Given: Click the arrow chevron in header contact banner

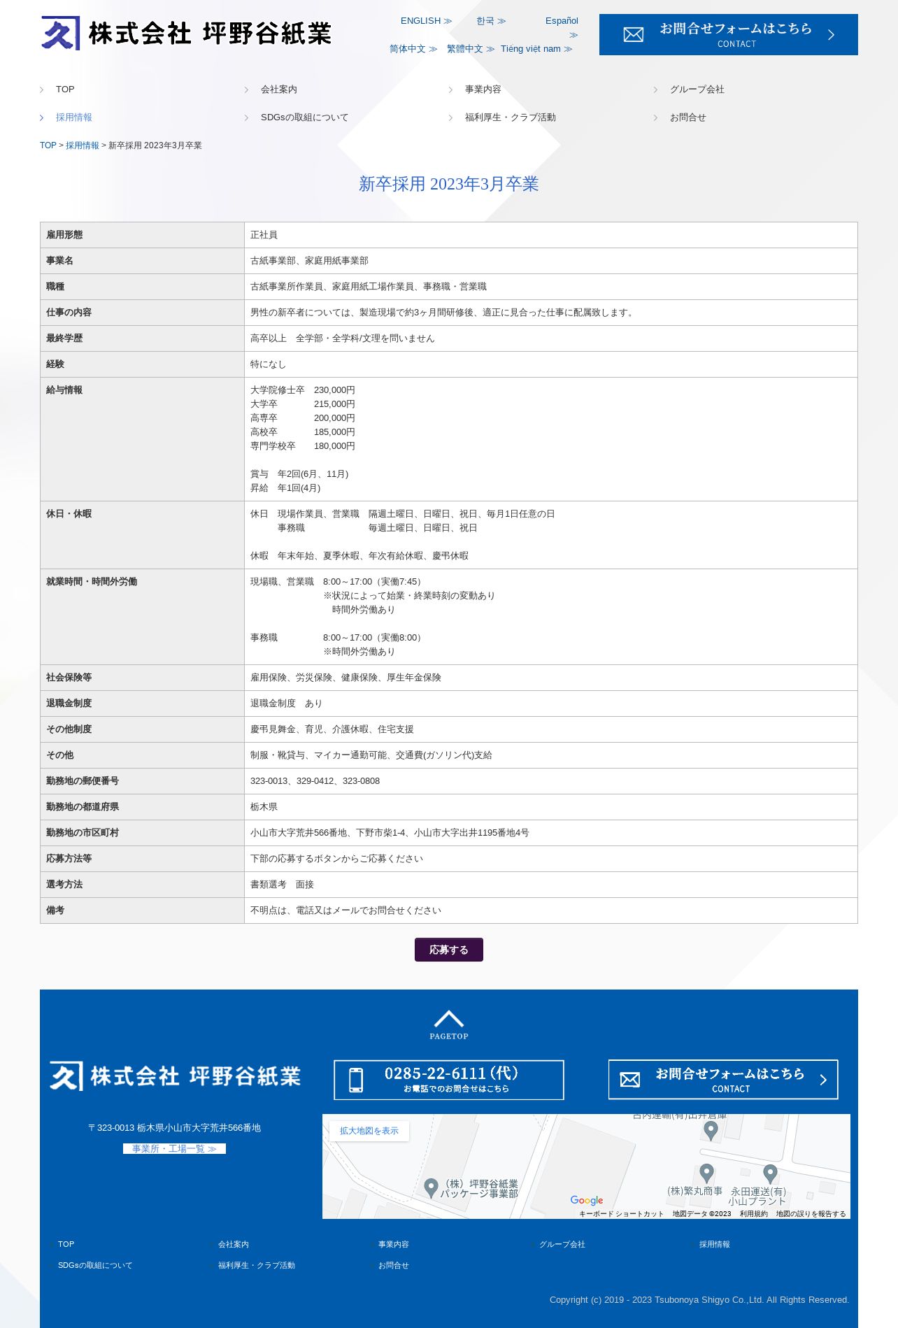Looking at the screenshot, I should [831, 34].
